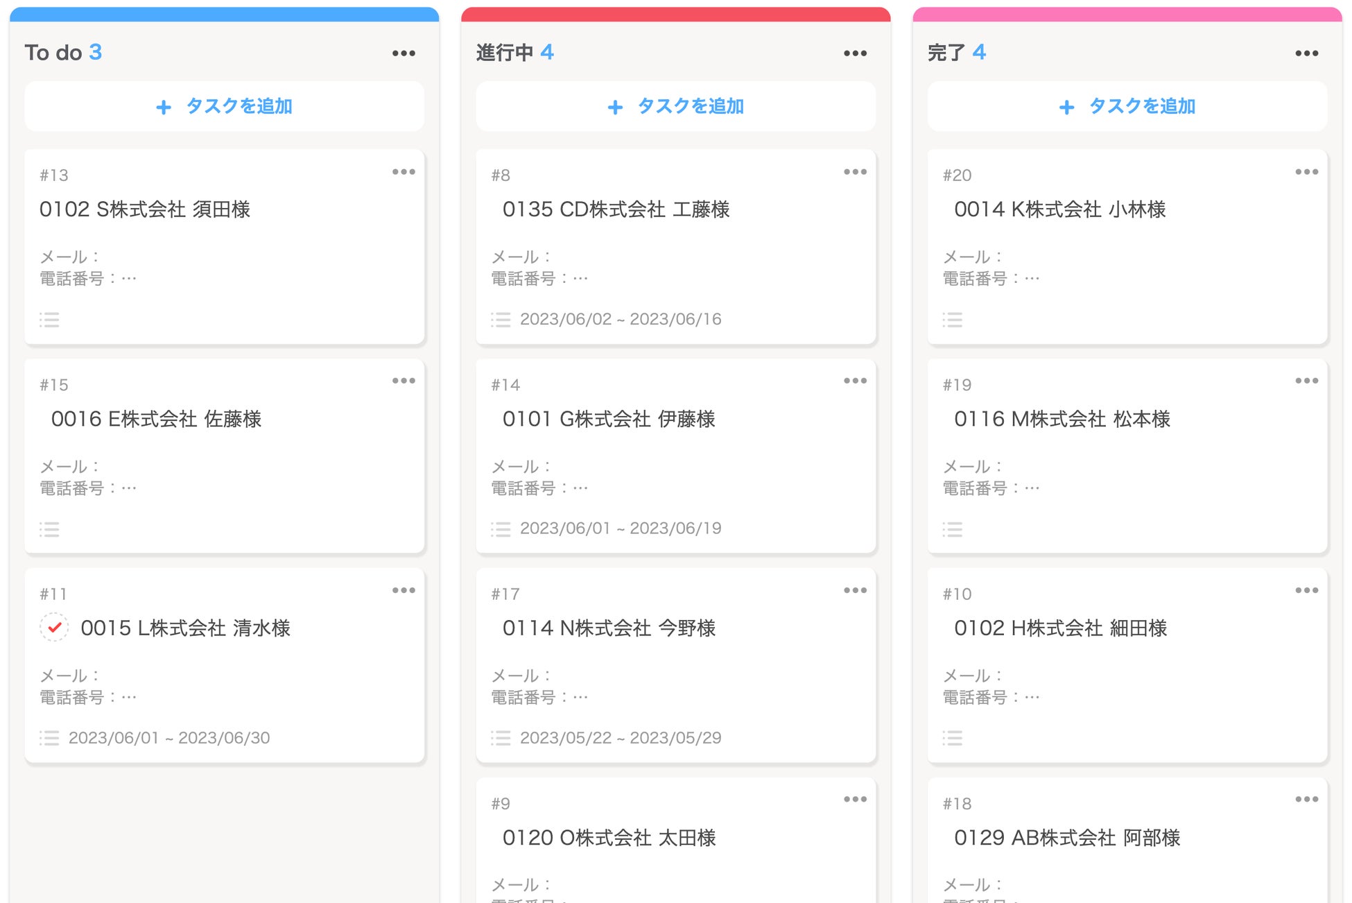The image size is (1352, 903).
Task: Click the checklist icon on card #19
Action: [952, 530]
